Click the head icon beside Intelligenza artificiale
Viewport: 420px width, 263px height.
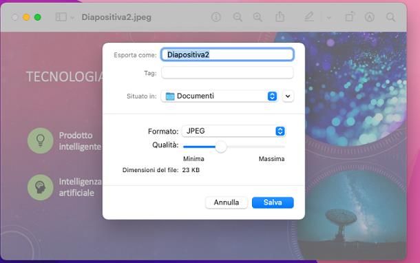coord(41,187)
